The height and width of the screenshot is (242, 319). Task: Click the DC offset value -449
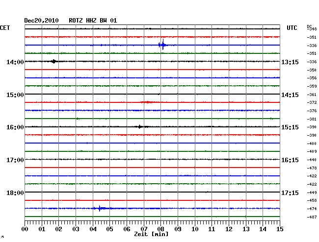pyautogui.click(x=312, y=193)
